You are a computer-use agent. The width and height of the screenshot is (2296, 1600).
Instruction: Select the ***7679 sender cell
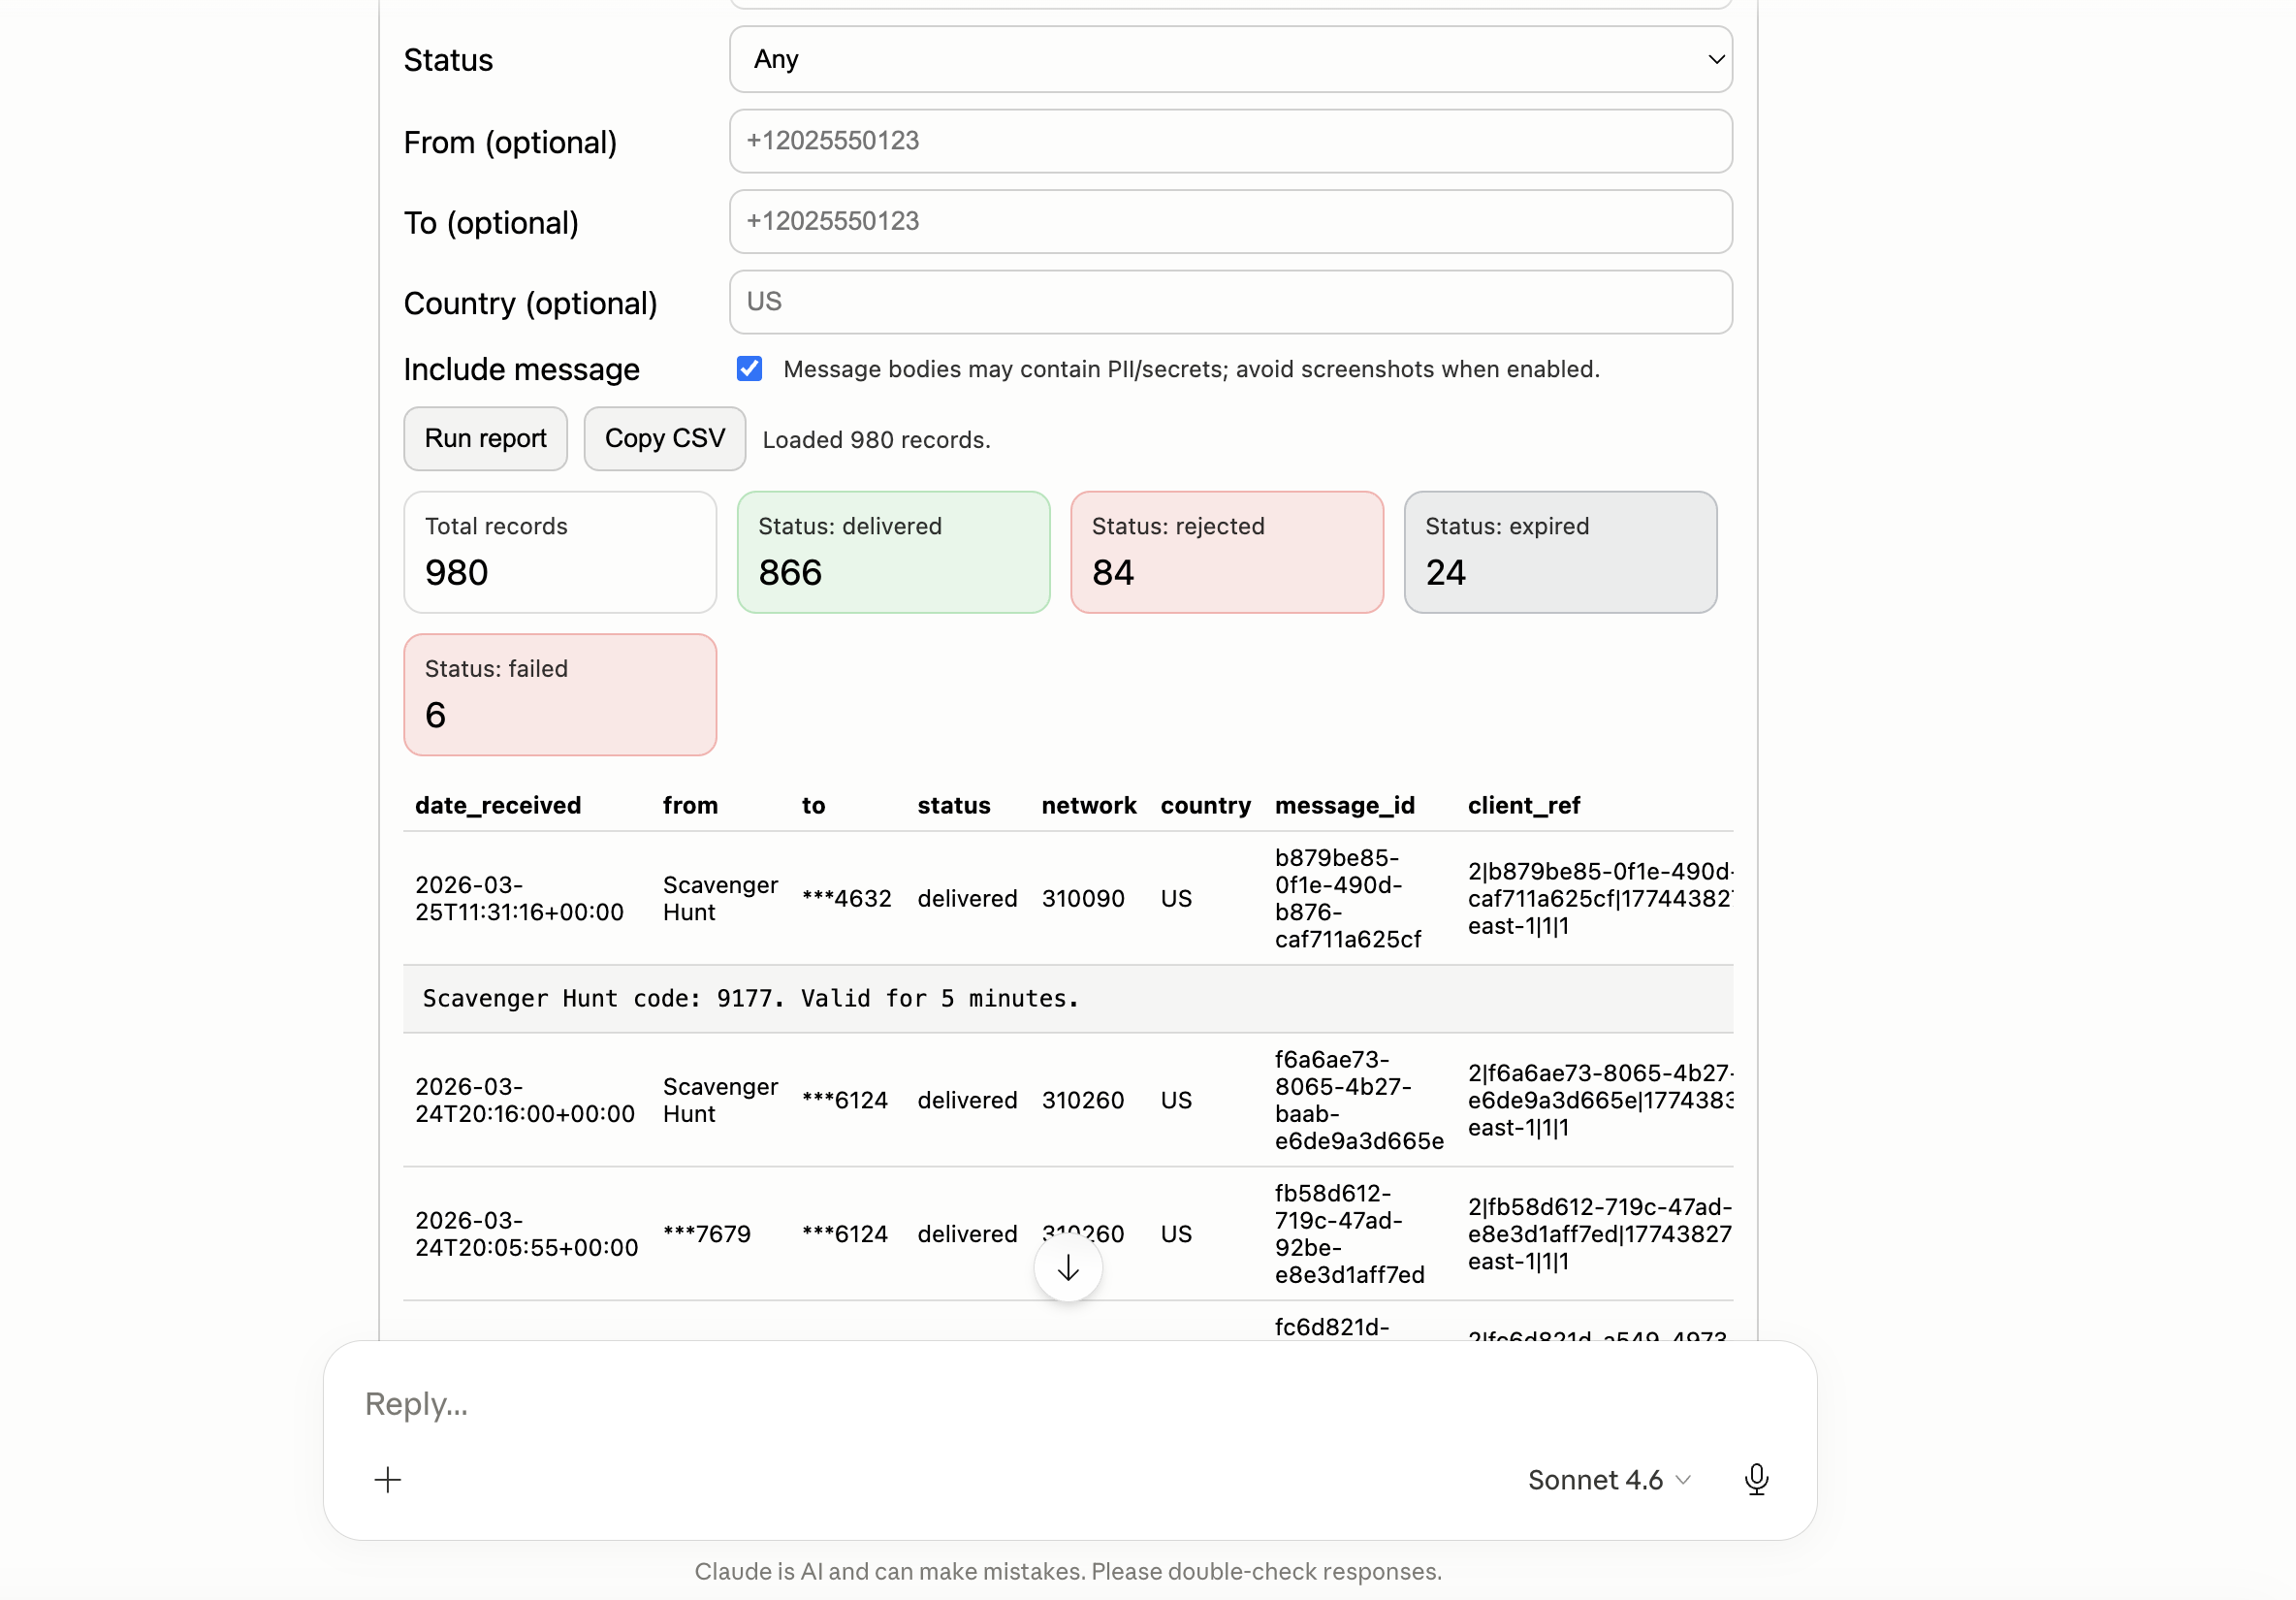(x=706, y=1234)
